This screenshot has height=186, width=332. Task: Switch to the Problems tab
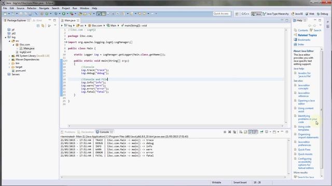pos(68,132)
